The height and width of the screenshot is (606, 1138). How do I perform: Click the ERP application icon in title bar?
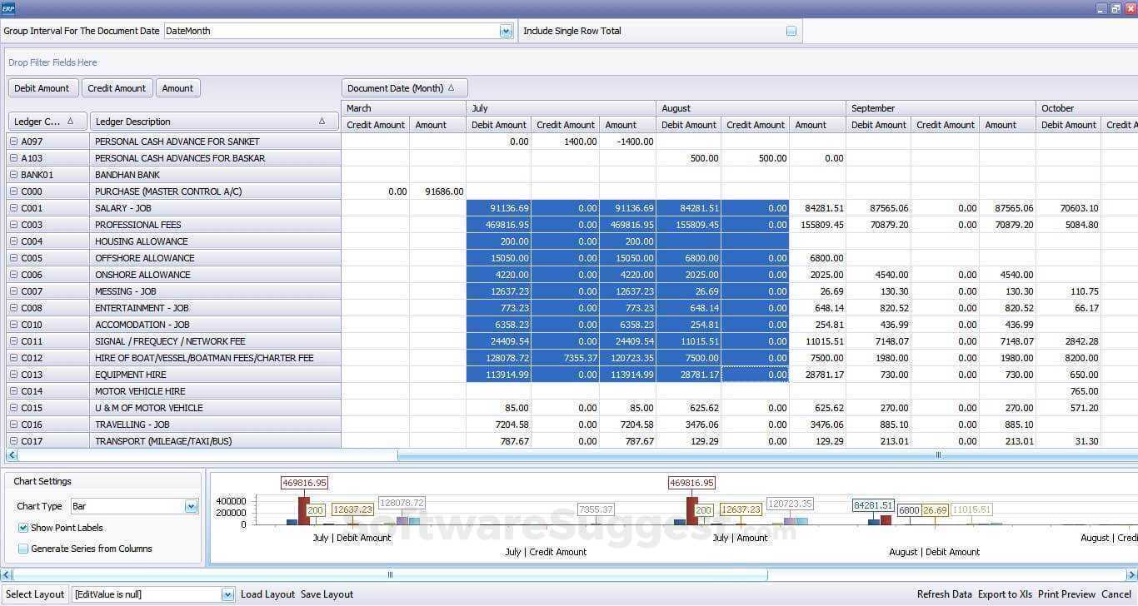click(8, 8)
